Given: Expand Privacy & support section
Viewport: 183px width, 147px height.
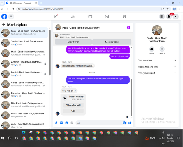Looking at the screenshot, I should 157,73.
